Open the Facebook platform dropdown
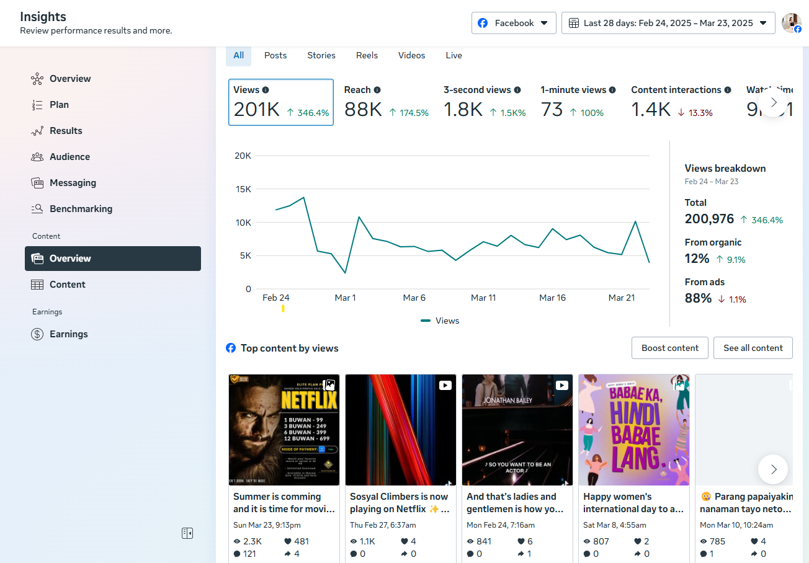The width and height of the screenshot is (809, 563). [x=512, y=23]
